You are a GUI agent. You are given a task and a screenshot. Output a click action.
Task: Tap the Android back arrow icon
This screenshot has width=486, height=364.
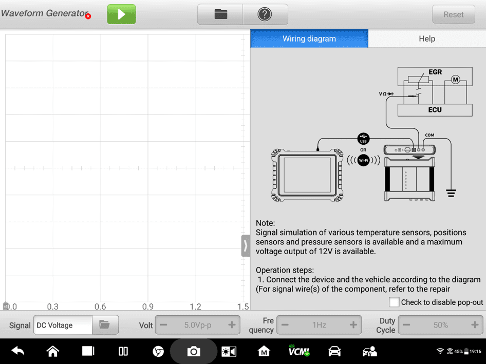[18, 351]
